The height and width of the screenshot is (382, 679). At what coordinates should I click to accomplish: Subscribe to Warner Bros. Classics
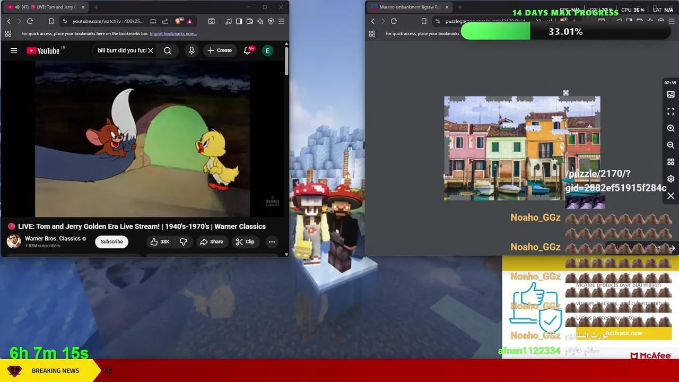click(x=112, y=241)
